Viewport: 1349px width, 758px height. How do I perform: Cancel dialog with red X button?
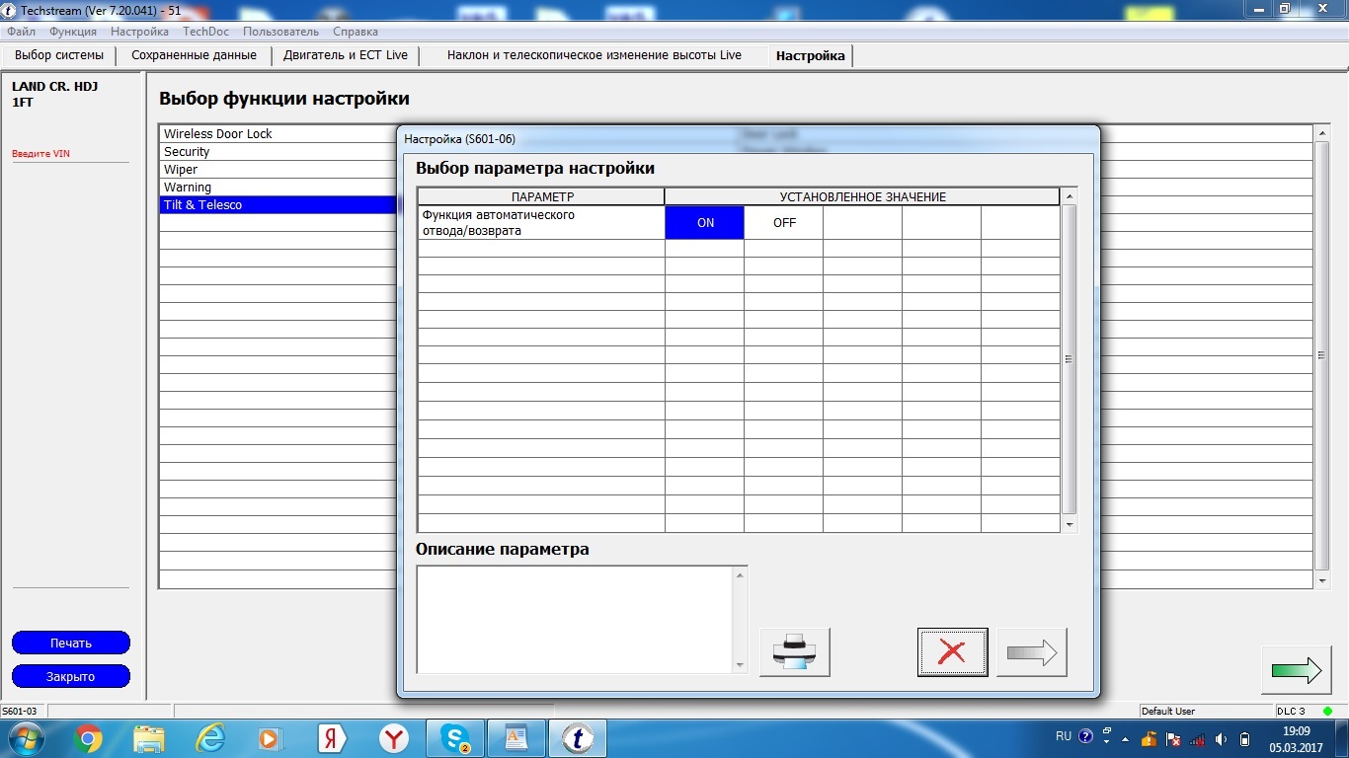tap(952, 652)
